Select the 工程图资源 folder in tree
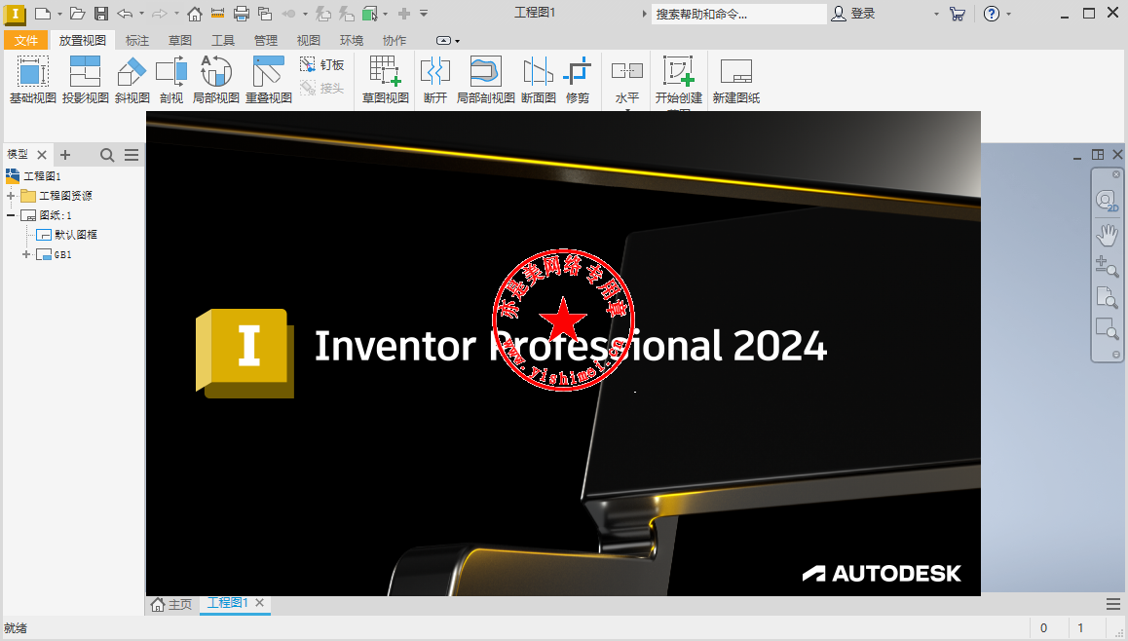The width and height of the screenshot is (1128, 641). pyautogui.click(x=56, y=196)
